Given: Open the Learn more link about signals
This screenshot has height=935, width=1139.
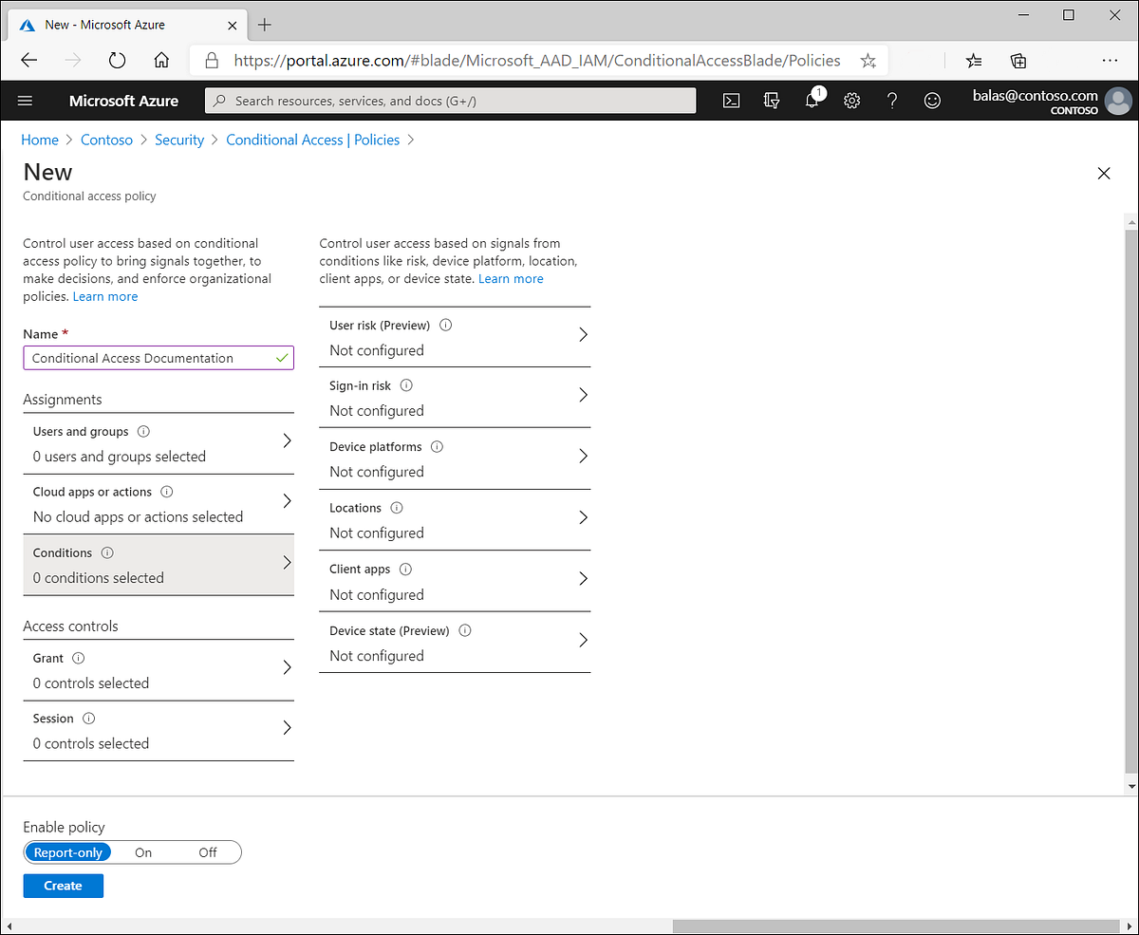Looking at the screenshot, I should point(511,278).
